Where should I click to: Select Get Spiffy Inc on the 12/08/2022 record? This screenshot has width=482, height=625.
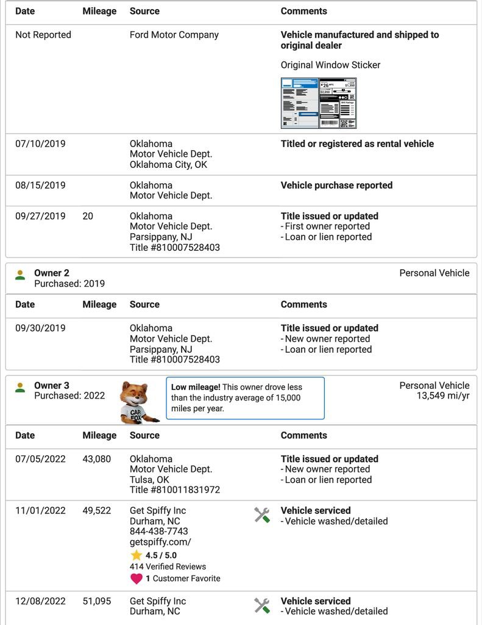(158, 601)
